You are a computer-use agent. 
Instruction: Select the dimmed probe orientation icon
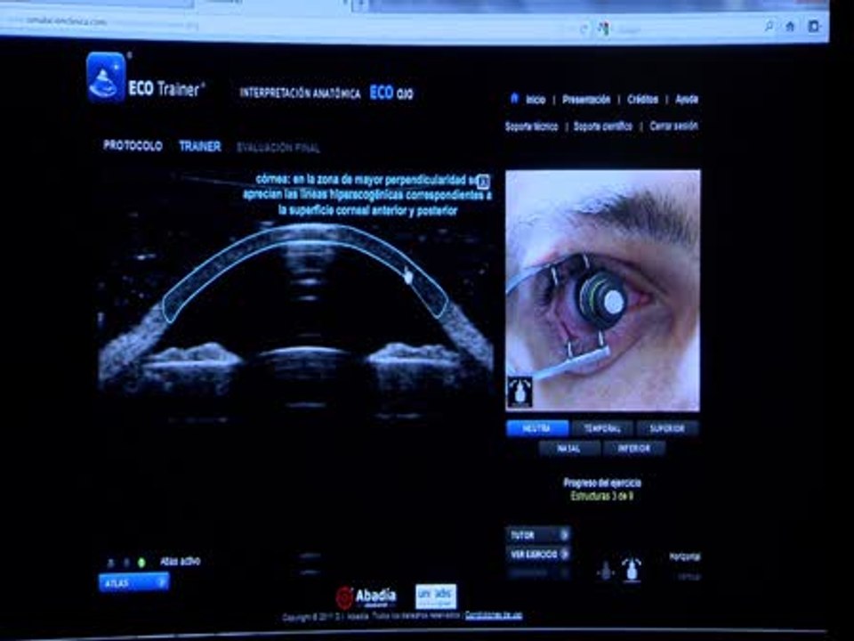click(605, 571)
